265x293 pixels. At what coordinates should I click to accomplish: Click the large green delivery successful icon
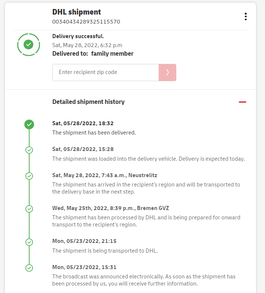point(28,44)
